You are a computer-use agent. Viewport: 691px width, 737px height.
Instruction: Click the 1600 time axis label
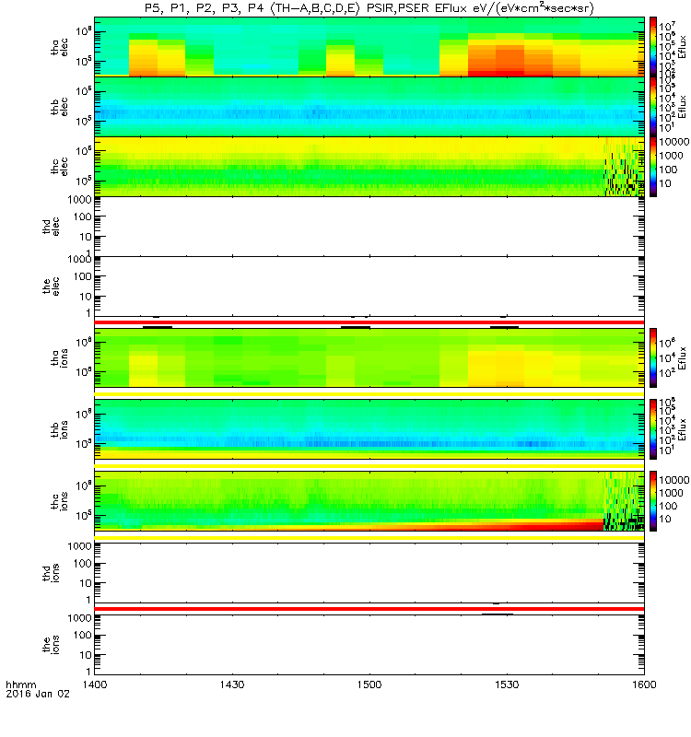644,684
